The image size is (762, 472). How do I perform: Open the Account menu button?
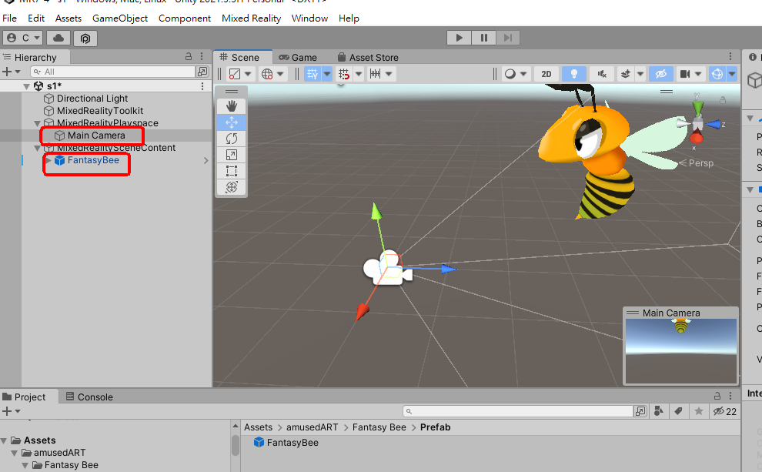[23, 38]
